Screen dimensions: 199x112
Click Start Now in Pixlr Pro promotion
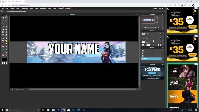[x=152, y=73]
